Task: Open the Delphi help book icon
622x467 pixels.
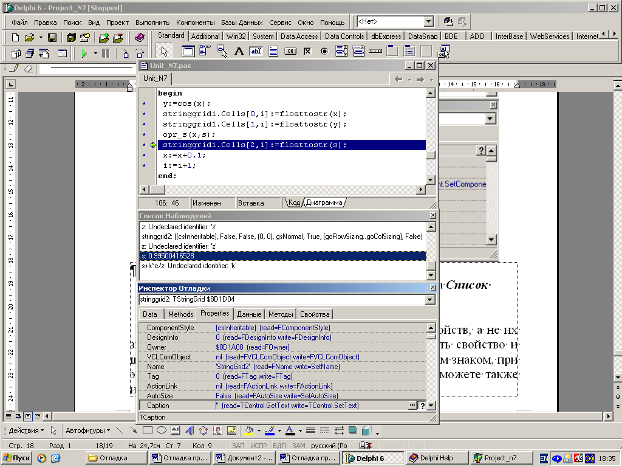Action: (x=139, y=37)
